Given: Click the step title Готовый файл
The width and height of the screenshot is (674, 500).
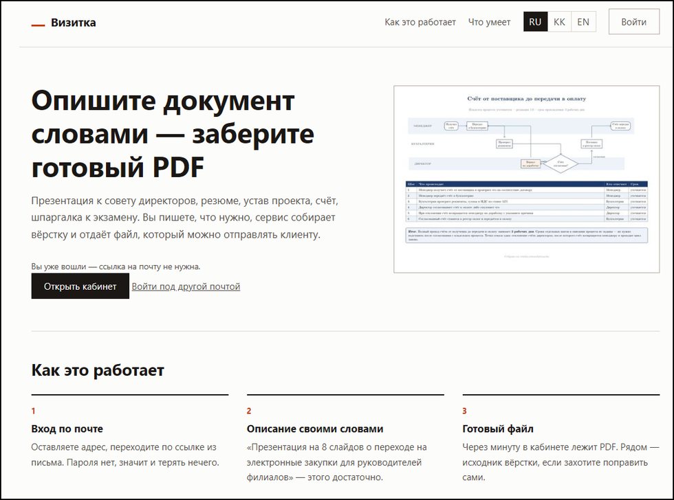Looking at the screenshot, I should [498, 429].
